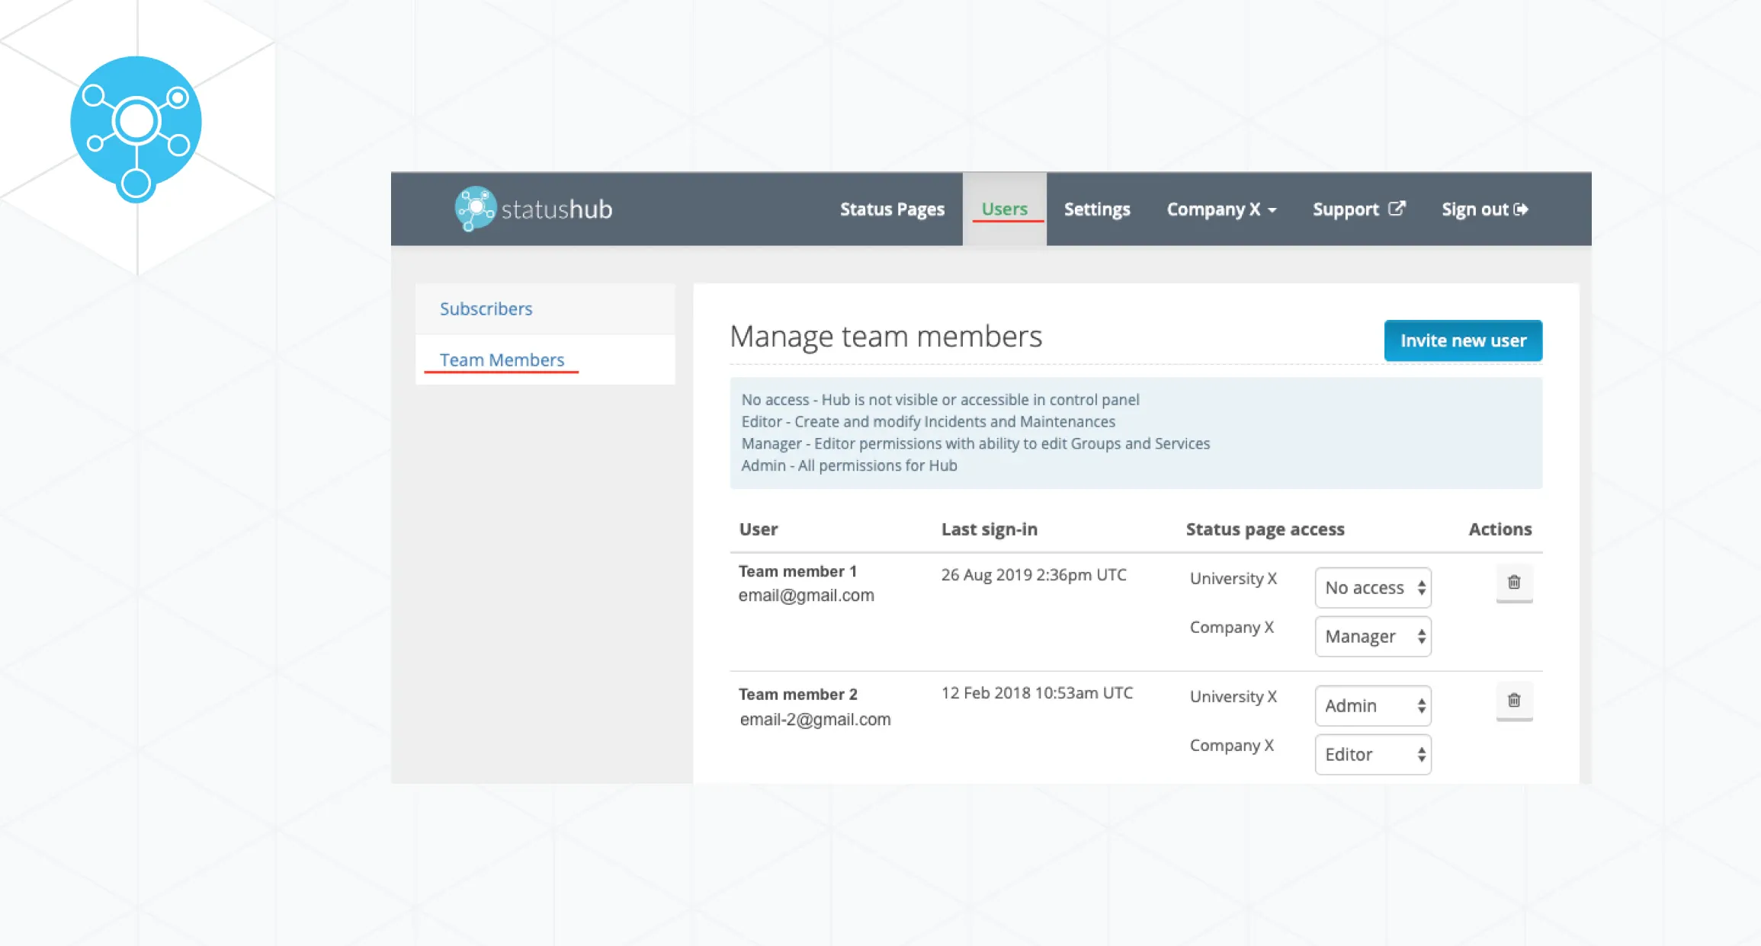Click the Support external link icon

(x=1397, y=208)
